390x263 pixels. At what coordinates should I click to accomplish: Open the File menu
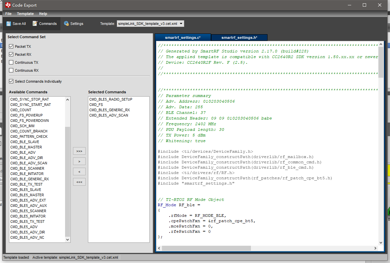point(8,14)
